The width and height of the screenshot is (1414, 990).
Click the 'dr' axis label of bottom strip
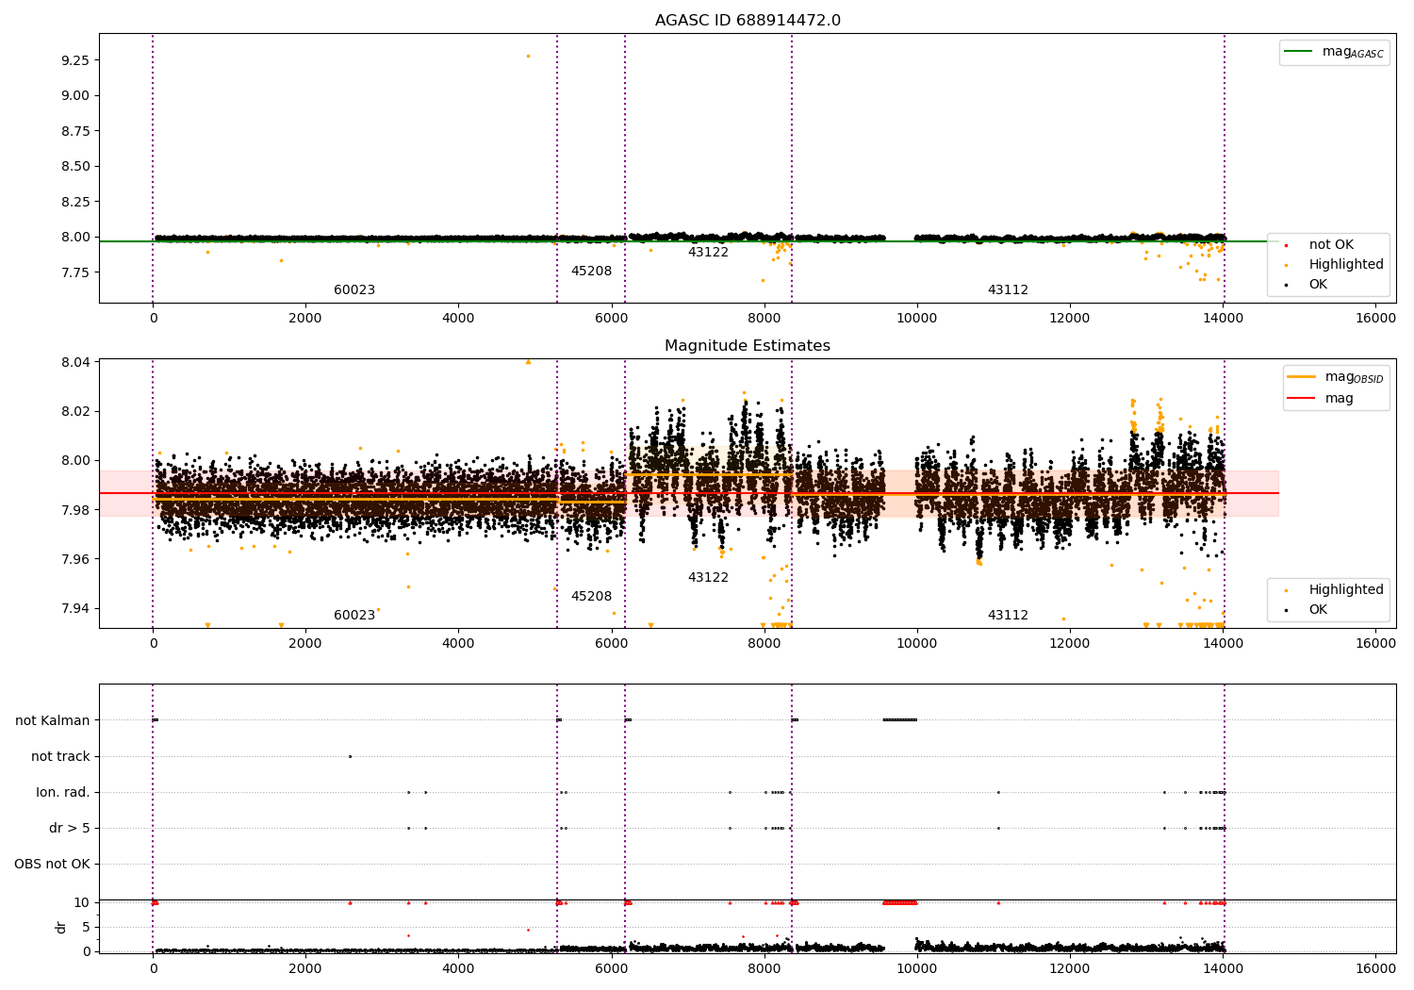pyautogui.click(x=61, y=927)
